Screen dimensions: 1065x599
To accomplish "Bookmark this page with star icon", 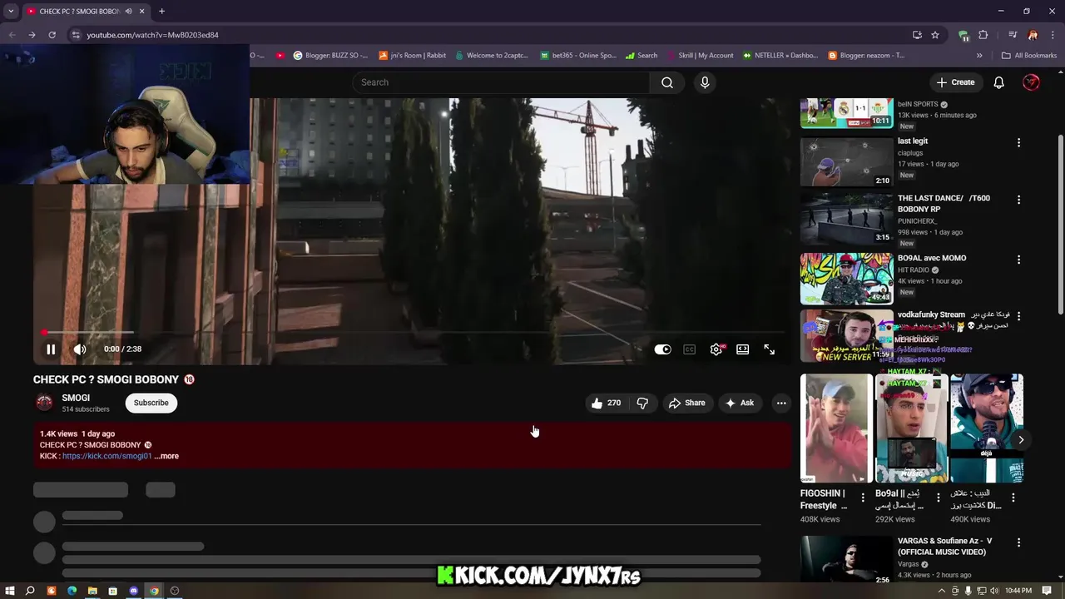I will pyautogui.click(x=935, y=35).
